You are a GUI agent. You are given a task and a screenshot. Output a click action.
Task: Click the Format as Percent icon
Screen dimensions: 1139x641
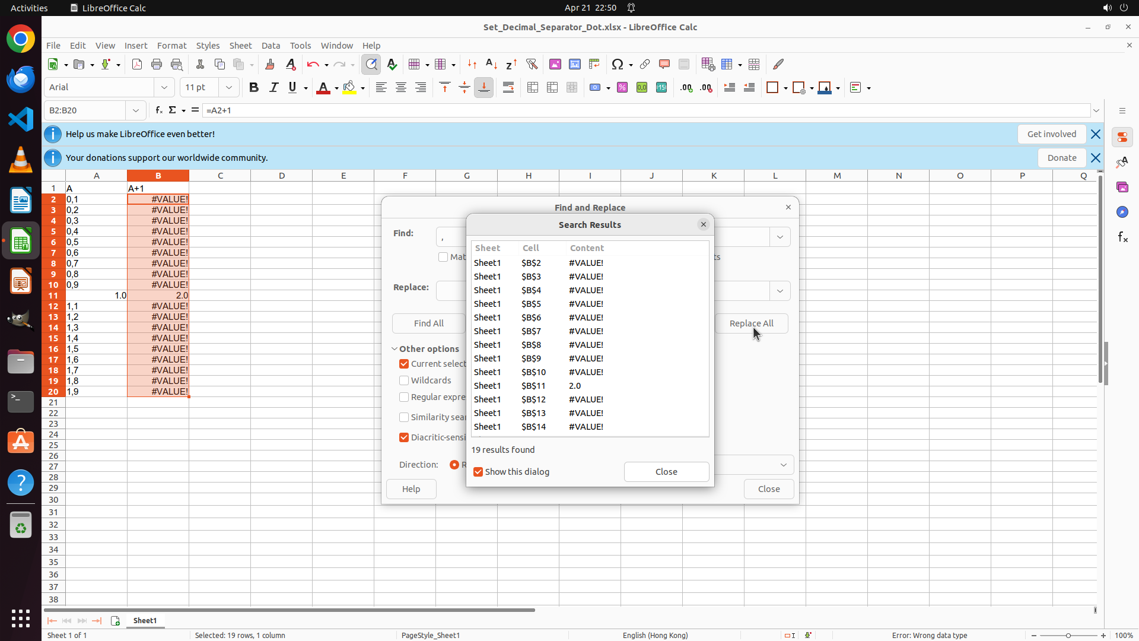click(x=622, y=88)
